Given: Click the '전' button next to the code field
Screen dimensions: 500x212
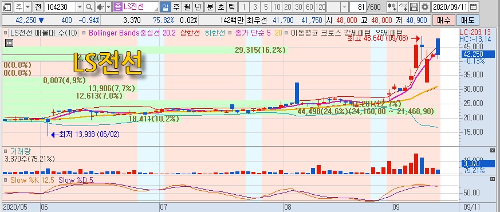Looking at the screenshot, I should [38, 7].
